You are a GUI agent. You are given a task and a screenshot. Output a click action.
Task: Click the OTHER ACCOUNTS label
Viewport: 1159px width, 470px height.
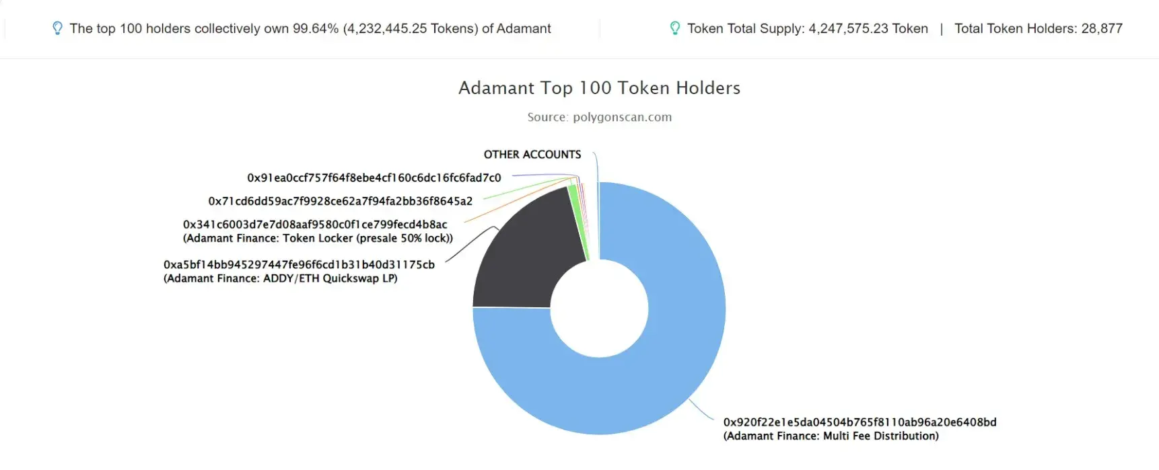pos(532,155)
